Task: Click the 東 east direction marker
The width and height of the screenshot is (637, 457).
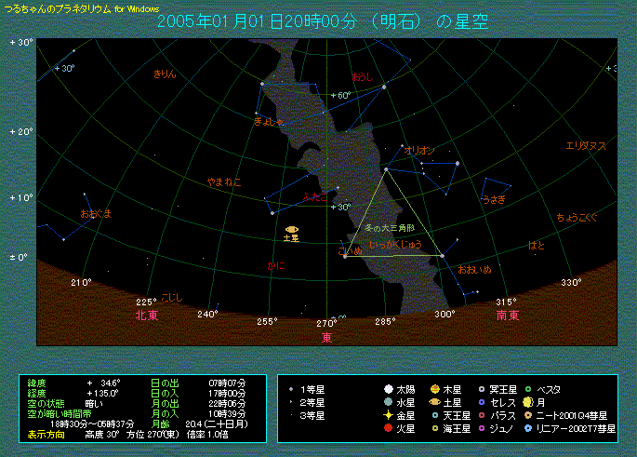Action: pos(327,336)
